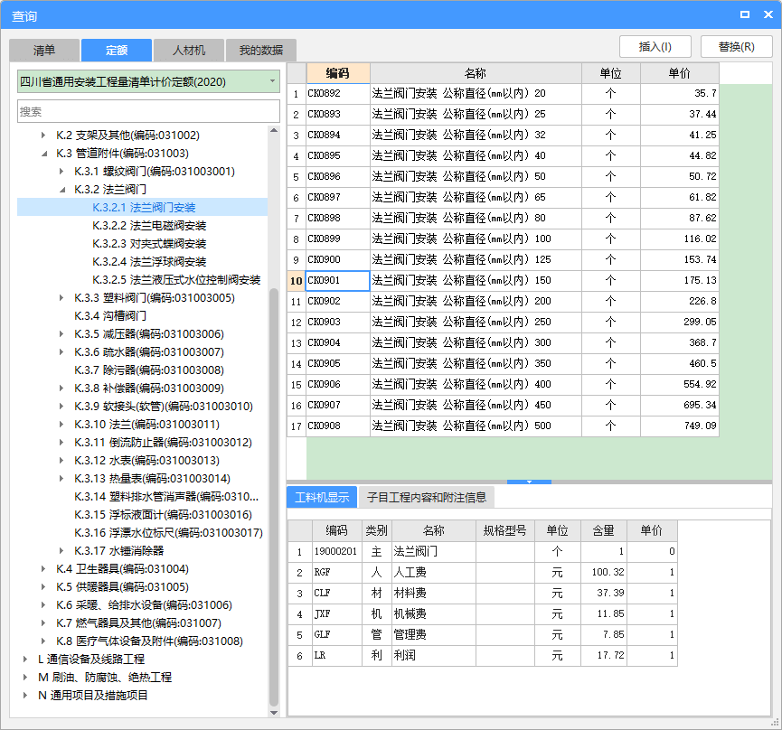Viewport: 782px width, 730px height.
Task: Expand the K.4 卫生器具 node
Action: (x=44, y=569)
